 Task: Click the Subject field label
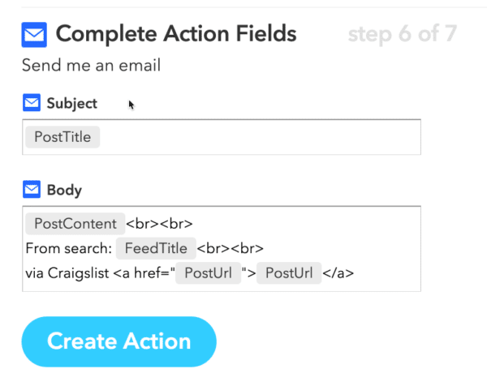pos(72,104)
